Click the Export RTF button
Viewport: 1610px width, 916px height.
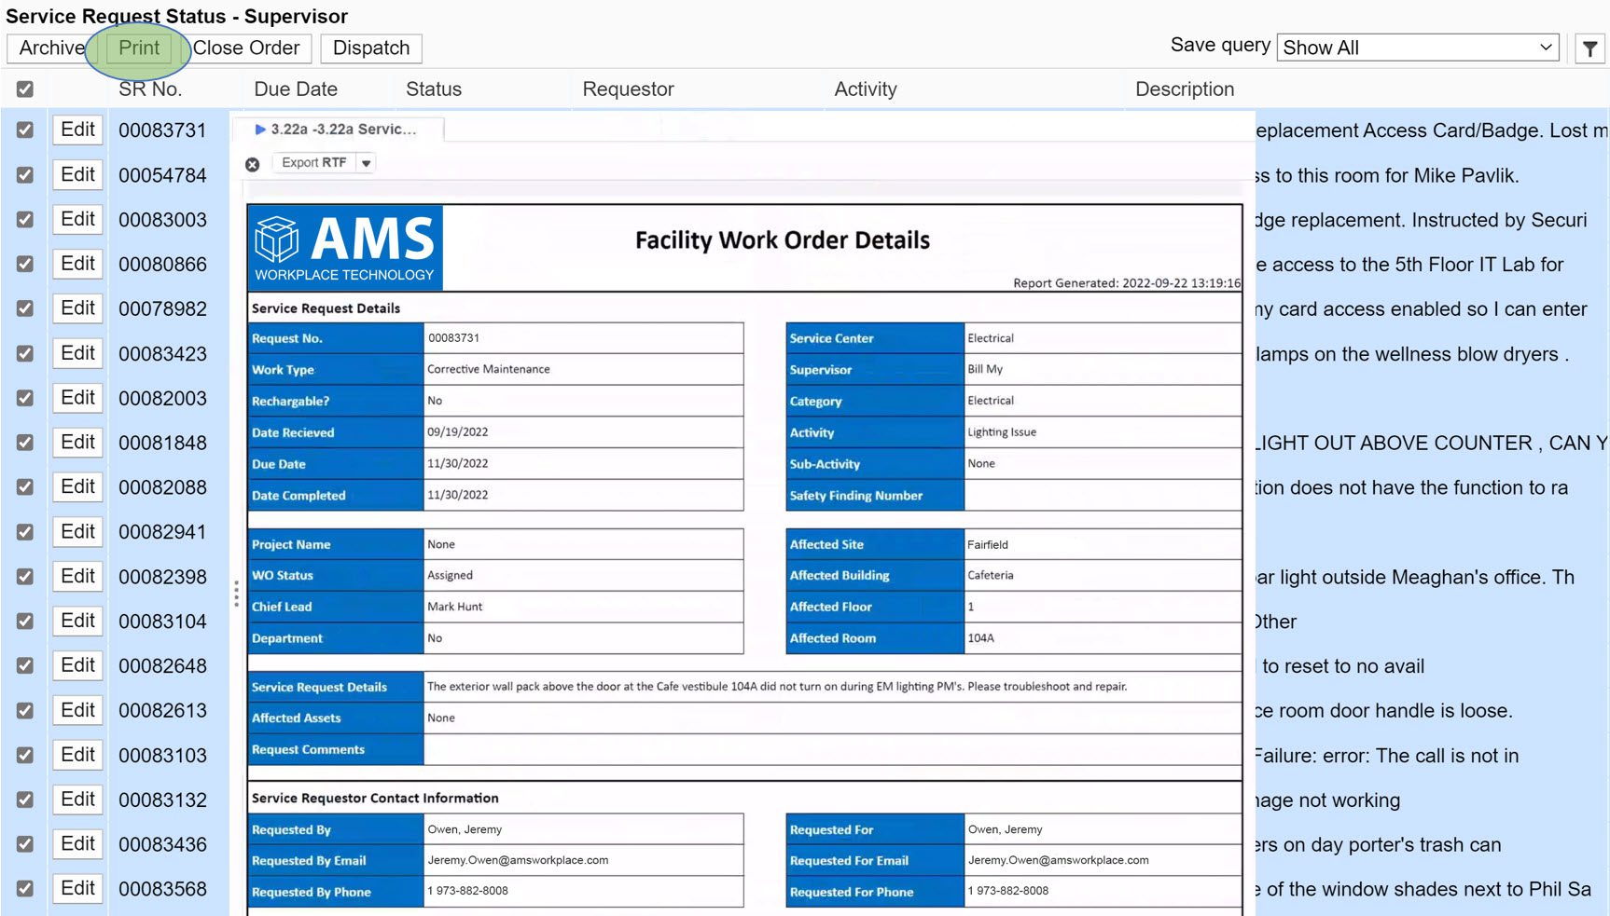[x=314, y=163]
